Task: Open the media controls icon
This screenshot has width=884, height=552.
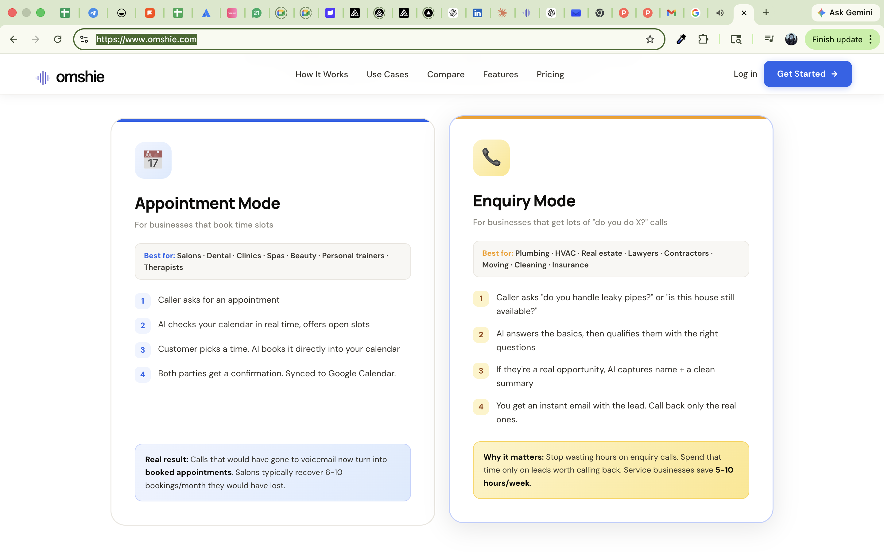Action: point(769,40)
